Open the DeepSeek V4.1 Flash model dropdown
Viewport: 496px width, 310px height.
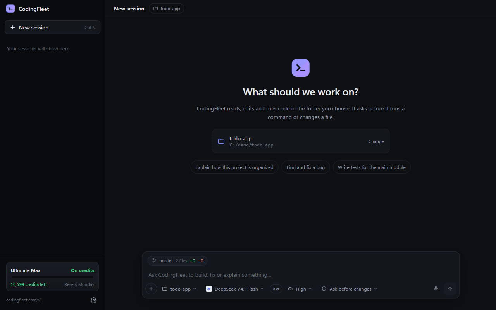(235, 289)
